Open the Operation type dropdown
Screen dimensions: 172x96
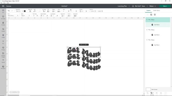tap(19, 11)
